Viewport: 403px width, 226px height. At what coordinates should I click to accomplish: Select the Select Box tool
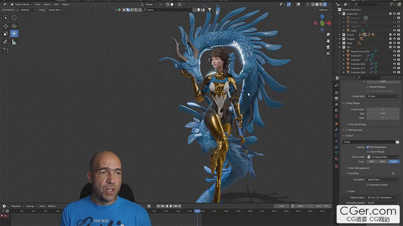[x=5, y=18]
